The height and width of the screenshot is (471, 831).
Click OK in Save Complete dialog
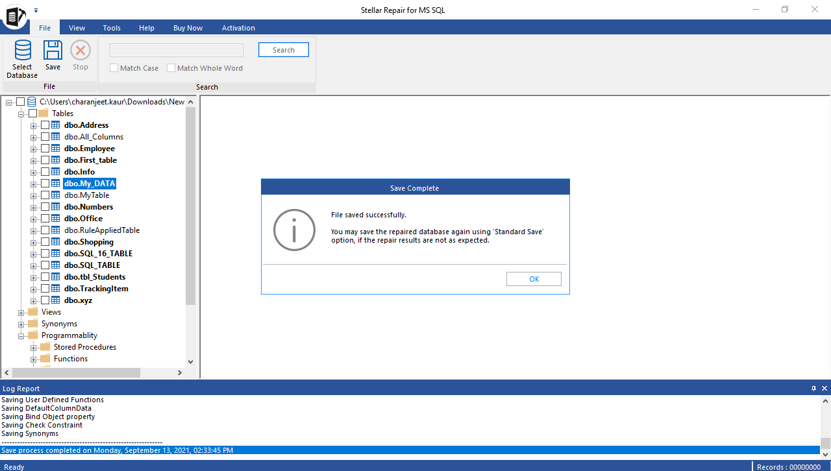tap(534, 279)
